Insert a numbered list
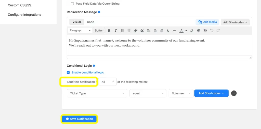This screenshot has width=261, height=129. 129,31
